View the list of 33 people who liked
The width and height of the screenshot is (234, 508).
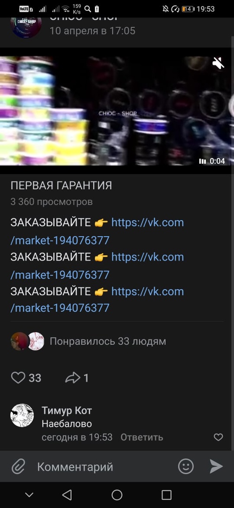coord(108,341)
